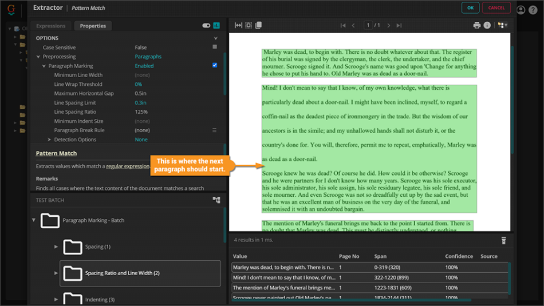Collapse the OPTIONS section chevron

click(x=216, y=38)
